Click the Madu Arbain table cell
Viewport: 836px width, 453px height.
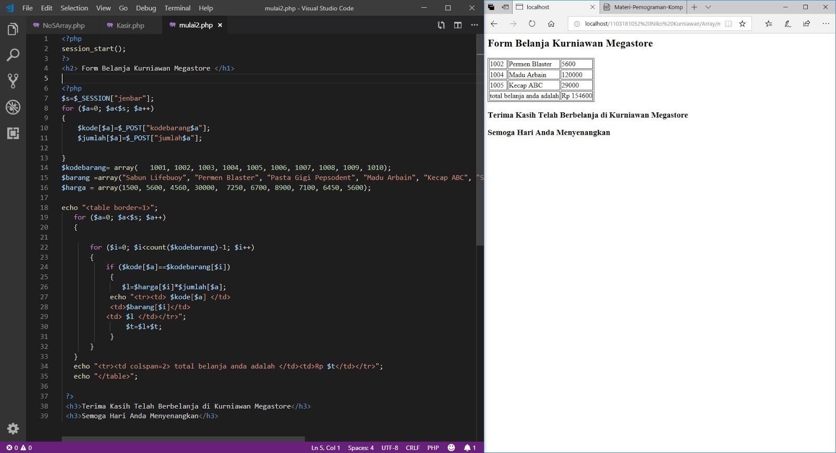[x=533, y=75]
